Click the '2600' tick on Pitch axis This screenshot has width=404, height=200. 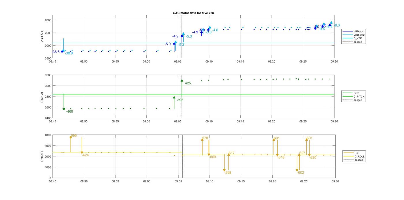coord(48,107)
